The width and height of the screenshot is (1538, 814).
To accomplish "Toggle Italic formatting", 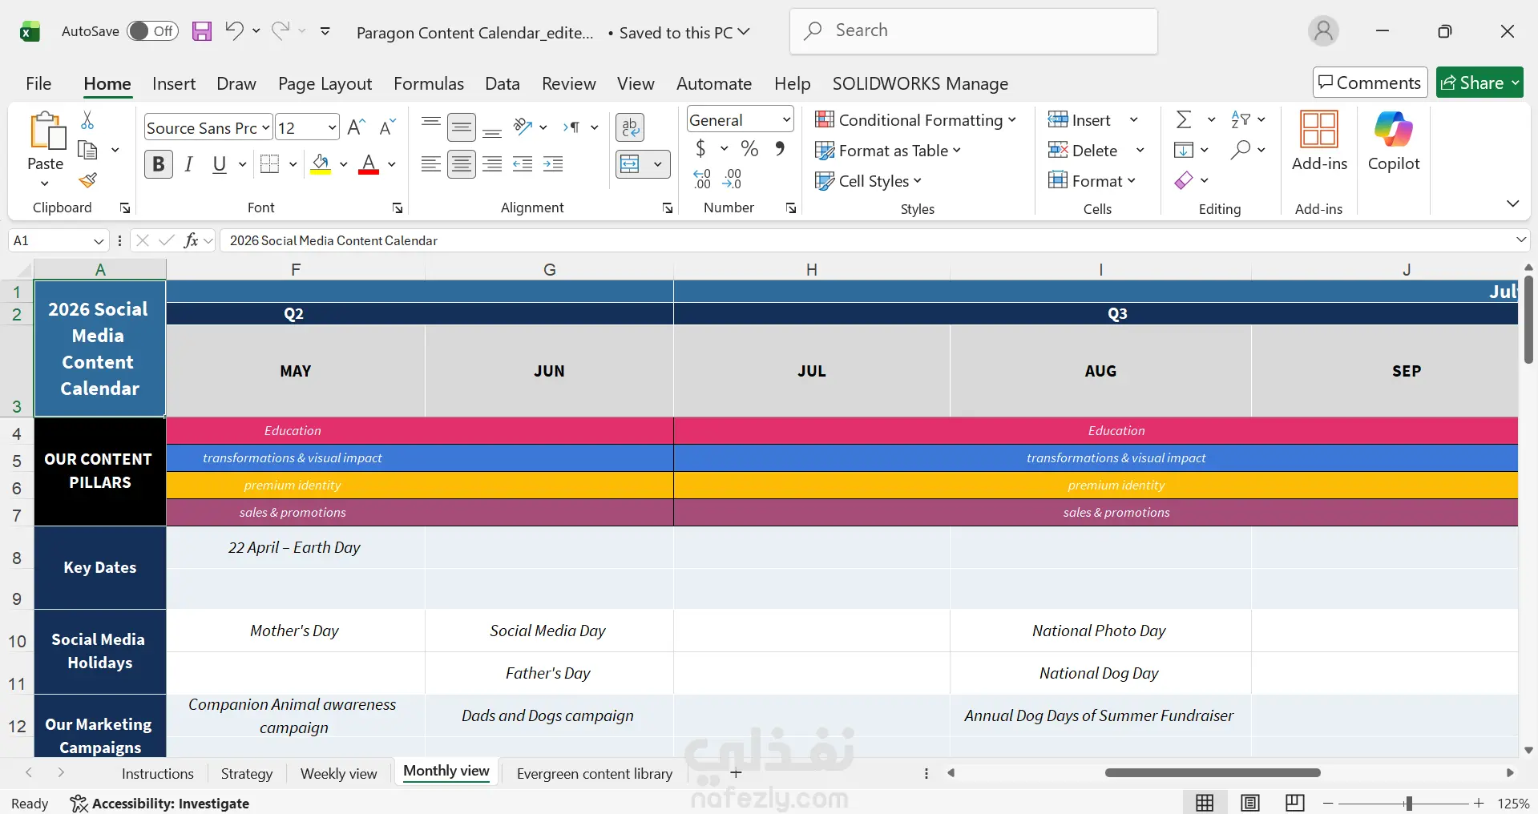I will (189, 164).
